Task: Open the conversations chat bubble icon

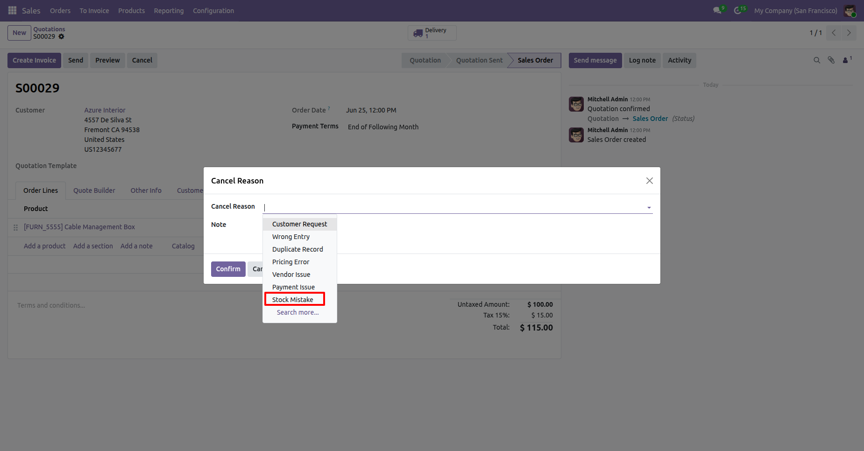Action: (717, 10)
